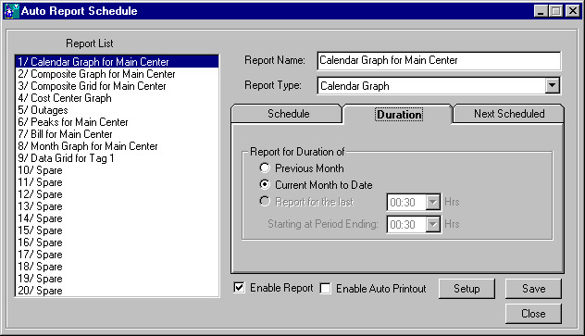Select the '19/ Spare' list entry
This screenshot has width=585, height=336.
[x=117, y=279]
